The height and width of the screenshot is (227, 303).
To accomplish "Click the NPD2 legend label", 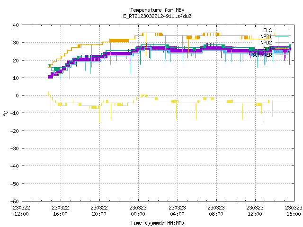I will click(266, 43).
